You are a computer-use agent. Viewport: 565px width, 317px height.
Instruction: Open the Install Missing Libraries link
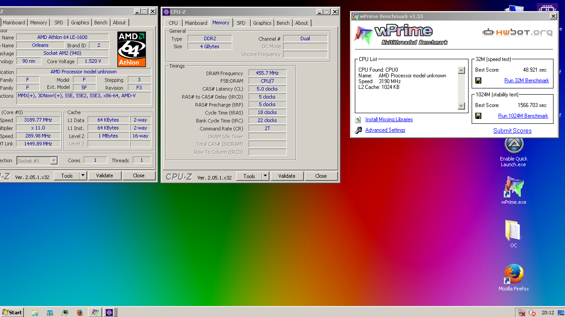point(389,119)
